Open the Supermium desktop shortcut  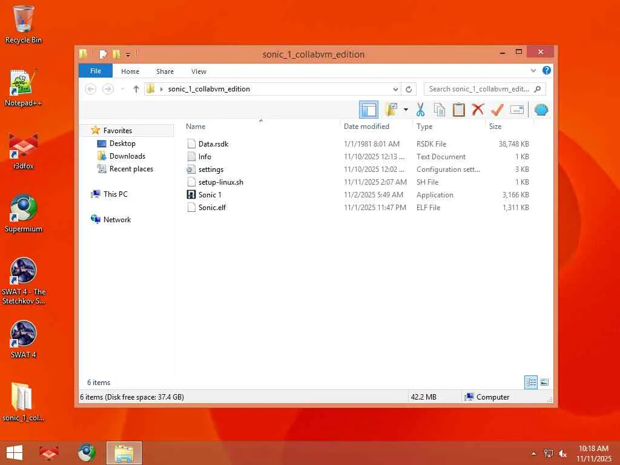point(24,214)
